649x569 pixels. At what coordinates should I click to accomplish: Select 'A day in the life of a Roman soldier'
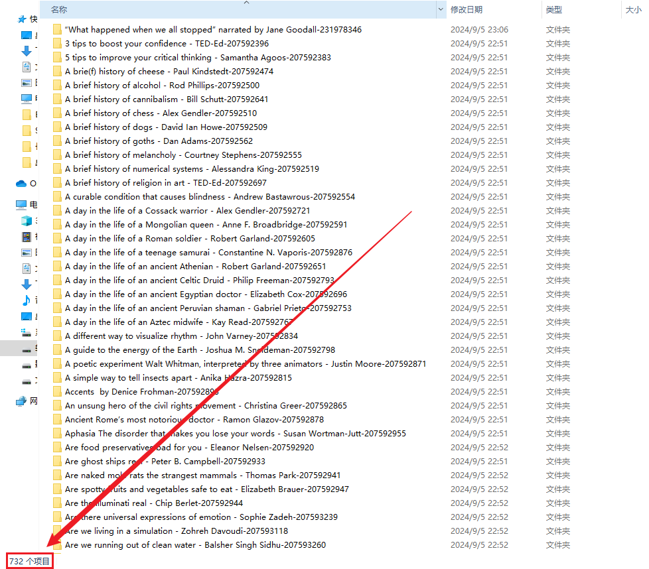click(x=190, y=239)
